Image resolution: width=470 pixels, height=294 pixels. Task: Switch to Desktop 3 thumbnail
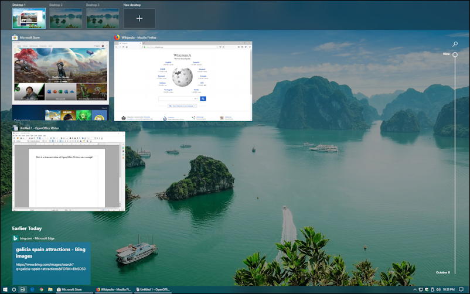(103, 19)
